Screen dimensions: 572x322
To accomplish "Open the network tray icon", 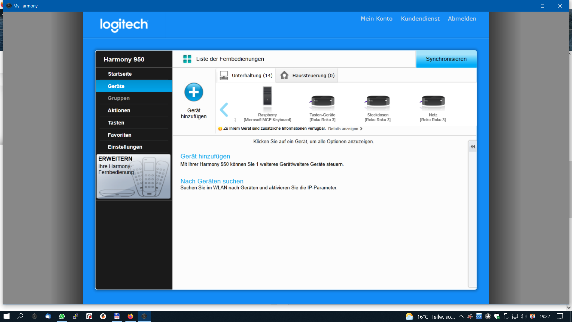I will (x=515, y=317).
